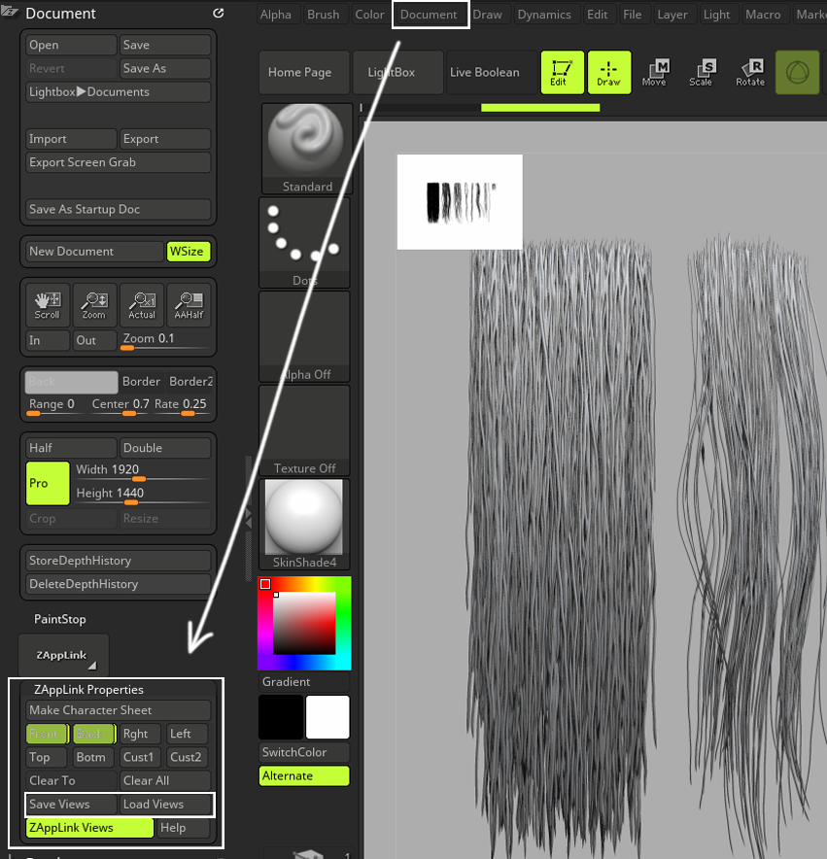Open the Layer menu
Screen dimensions: 827x859
672,15
